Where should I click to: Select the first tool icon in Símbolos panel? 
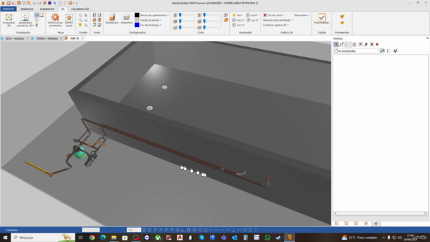pyautogui.click(x=336, y=44)
